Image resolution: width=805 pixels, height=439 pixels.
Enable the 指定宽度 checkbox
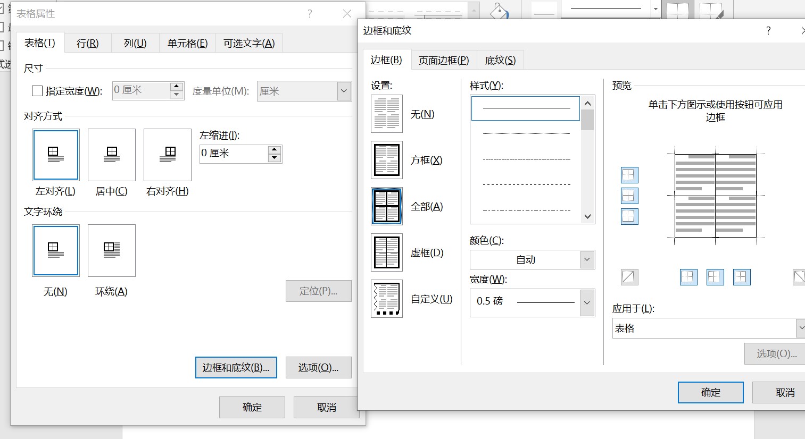37,90
